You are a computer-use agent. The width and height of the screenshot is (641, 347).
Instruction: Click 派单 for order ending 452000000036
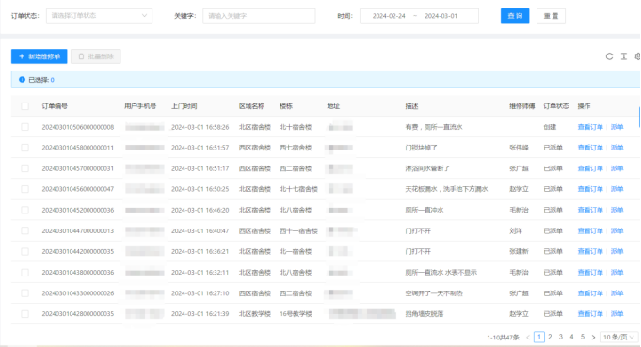[x=617, y=210]
